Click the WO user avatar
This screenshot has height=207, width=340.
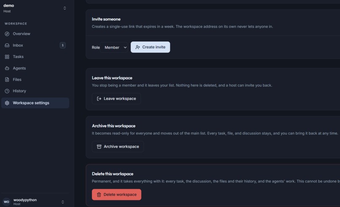click(x=6, y=202)
